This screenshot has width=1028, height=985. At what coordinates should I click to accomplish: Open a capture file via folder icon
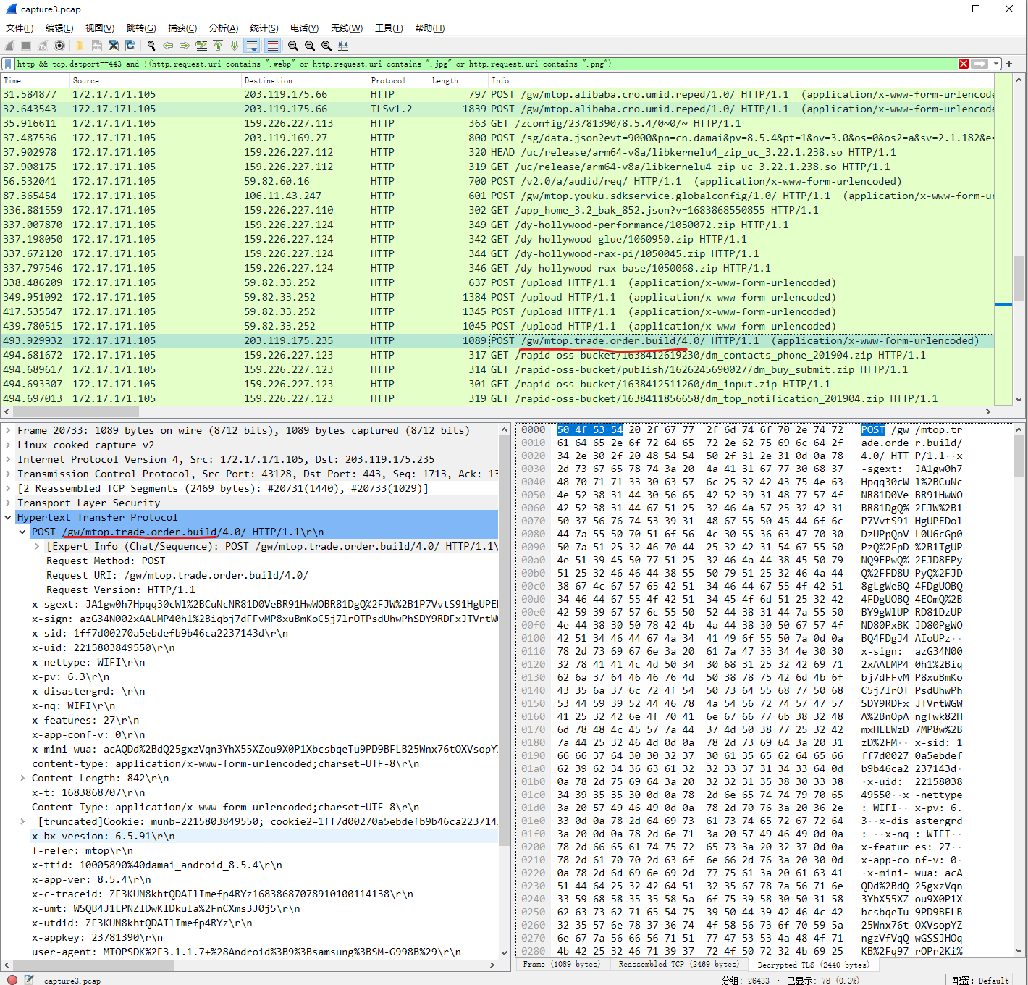80,46
